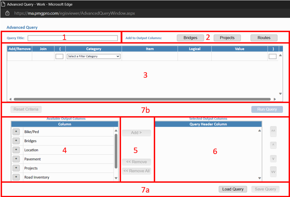Click the Query Title text field
Image resolution: width=290 pixels, height=197 pixels.
(x=72, y=38)
